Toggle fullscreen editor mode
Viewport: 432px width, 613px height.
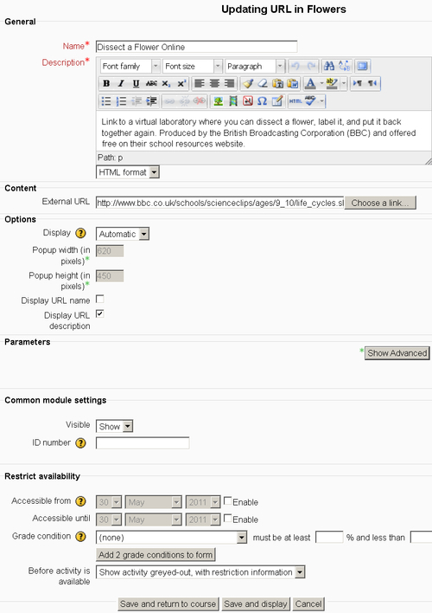pyautogui.click(x=363, y=66)
